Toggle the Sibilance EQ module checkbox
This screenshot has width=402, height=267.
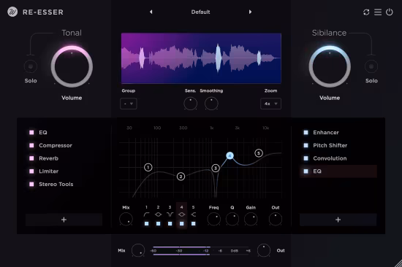pos(306,171)
